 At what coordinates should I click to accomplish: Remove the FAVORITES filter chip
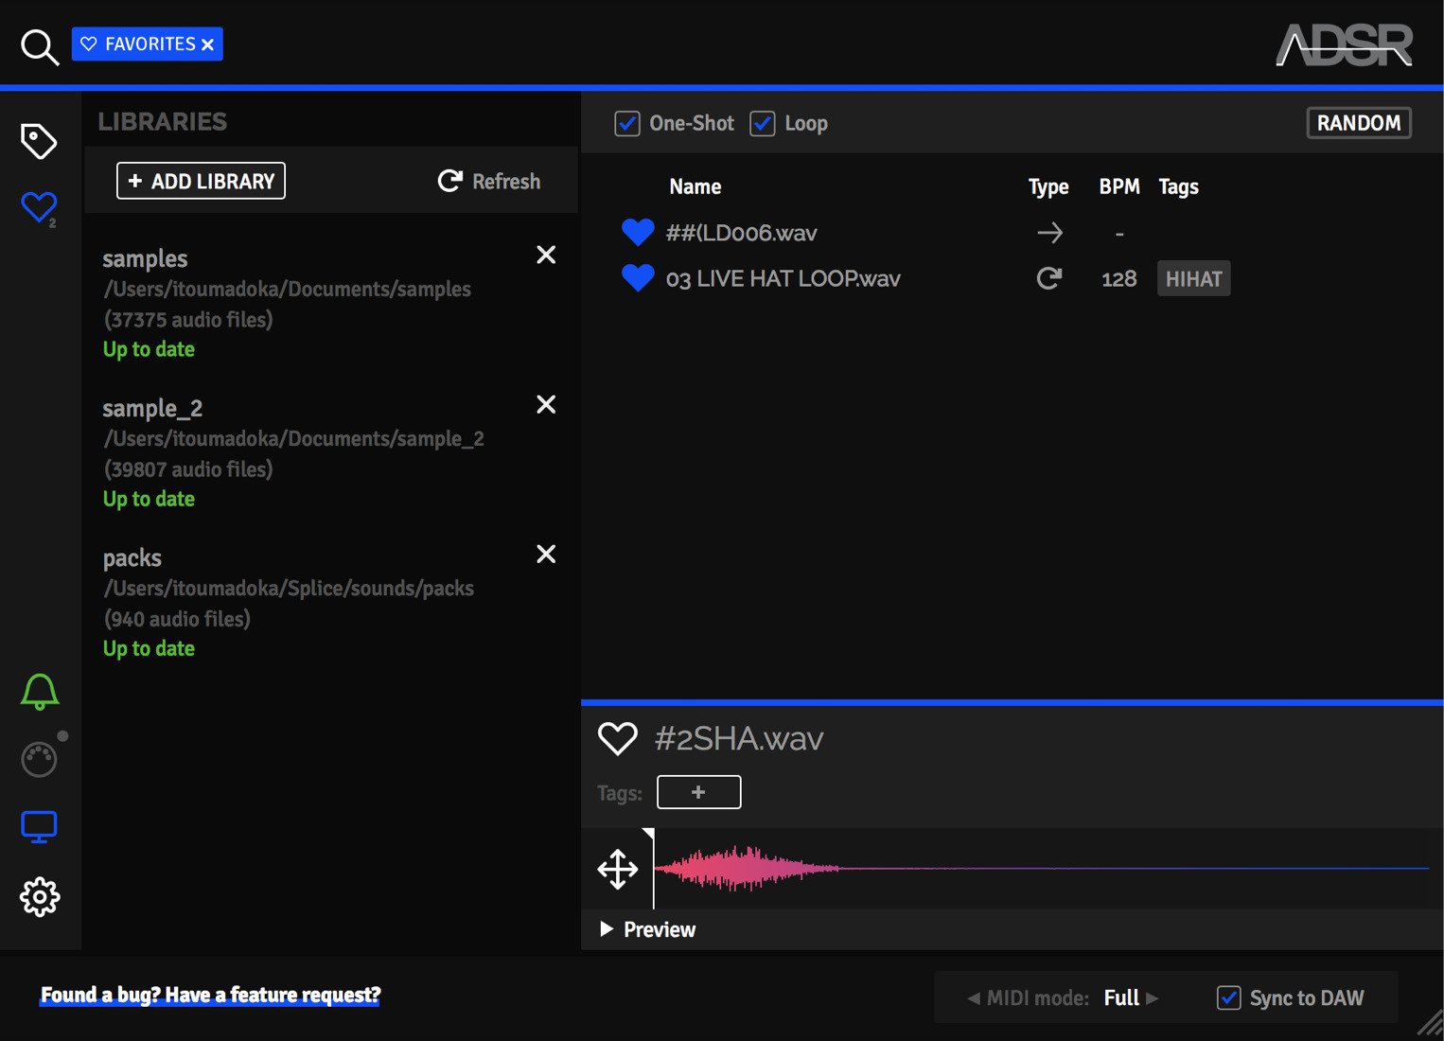[208, 44]
